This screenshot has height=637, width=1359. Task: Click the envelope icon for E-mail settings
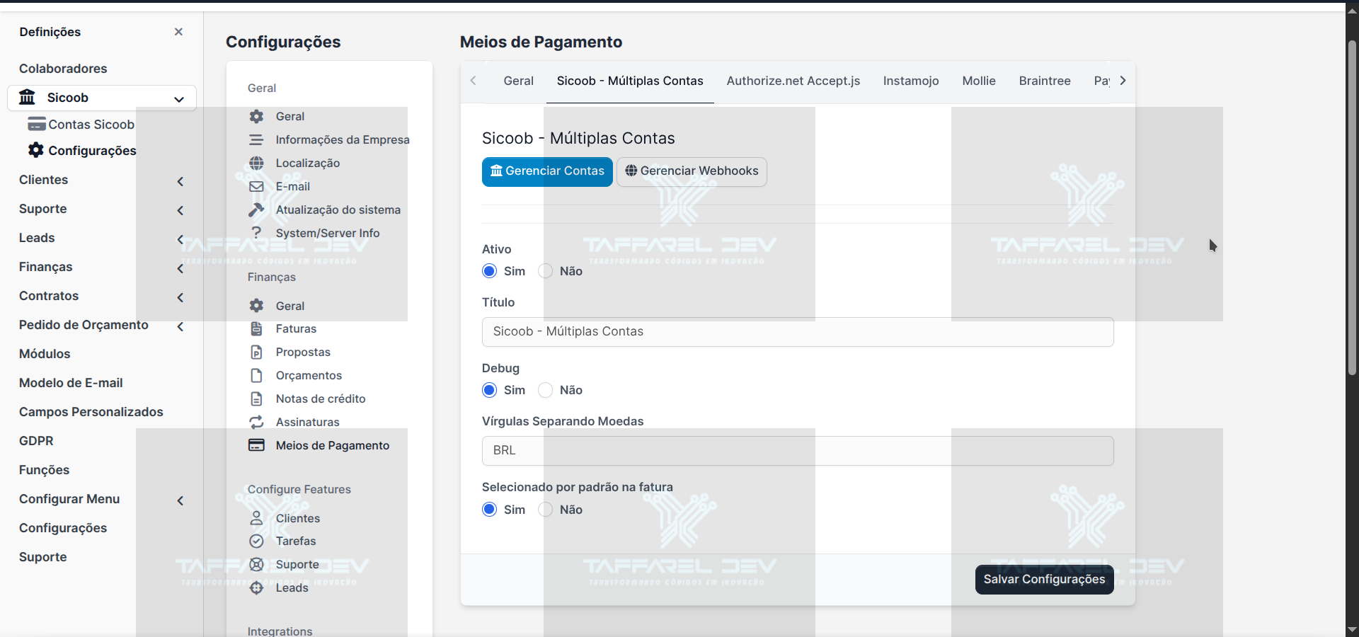click(256, 186)
